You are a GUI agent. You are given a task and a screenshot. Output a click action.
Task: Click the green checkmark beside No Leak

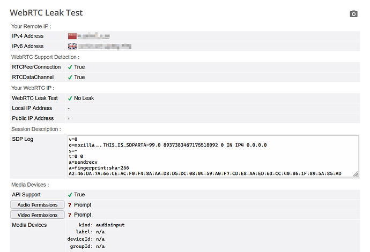click(x=70, y=98)
